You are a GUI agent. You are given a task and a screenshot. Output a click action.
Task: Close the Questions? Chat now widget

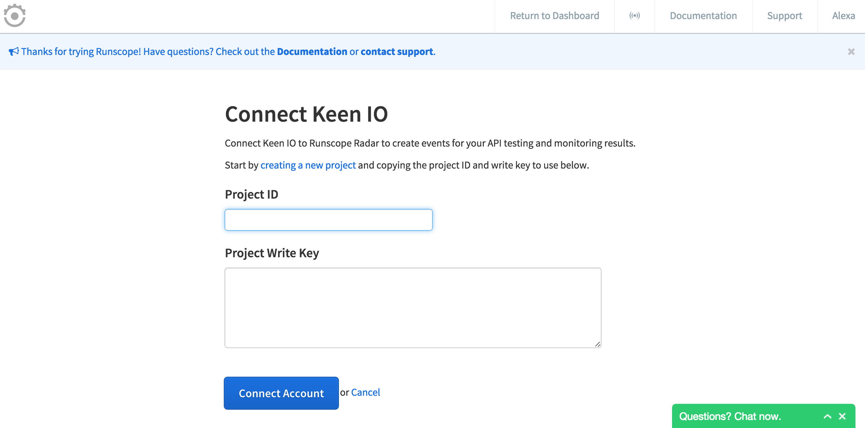(842, 416)
